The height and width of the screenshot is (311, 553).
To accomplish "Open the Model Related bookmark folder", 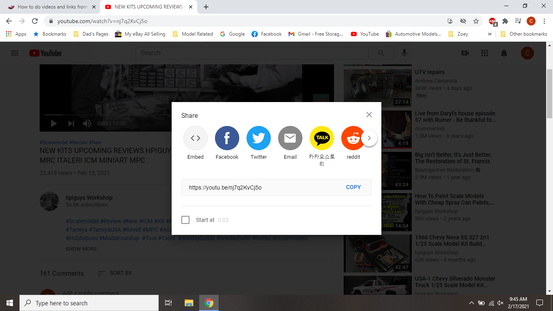I will tap(193, 34).
